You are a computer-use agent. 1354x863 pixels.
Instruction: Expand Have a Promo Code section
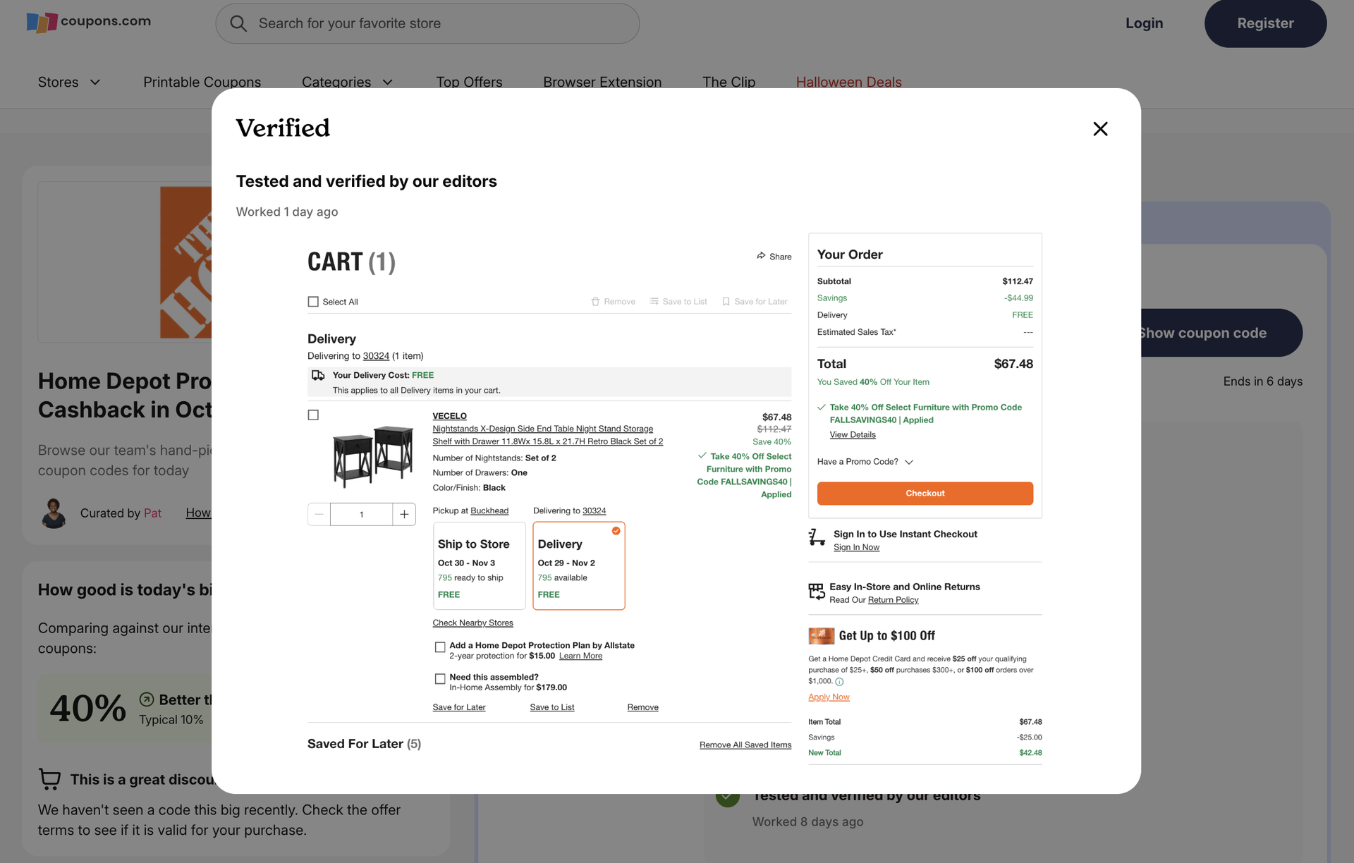865,462
